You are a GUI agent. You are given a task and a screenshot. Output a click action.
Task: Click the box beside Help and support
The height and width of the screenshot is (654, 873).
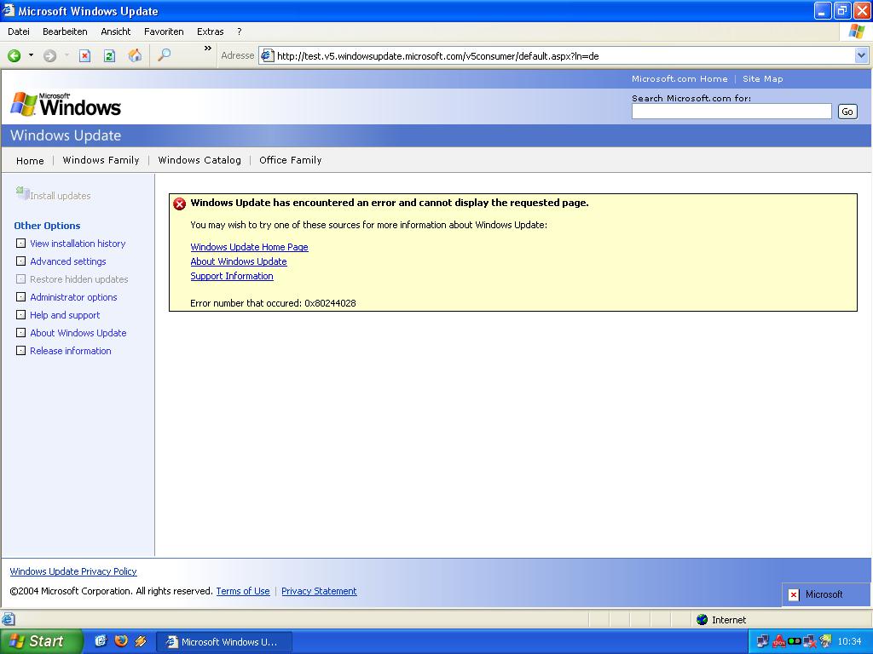[x=20, y=315]
